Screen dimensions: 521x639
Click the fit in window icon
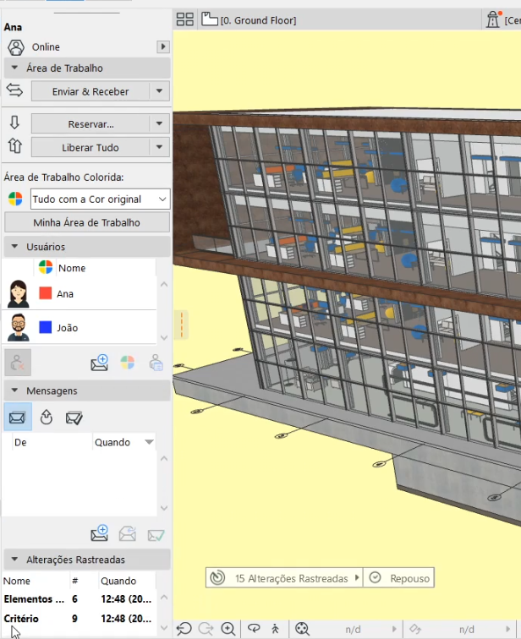point(302,629)
